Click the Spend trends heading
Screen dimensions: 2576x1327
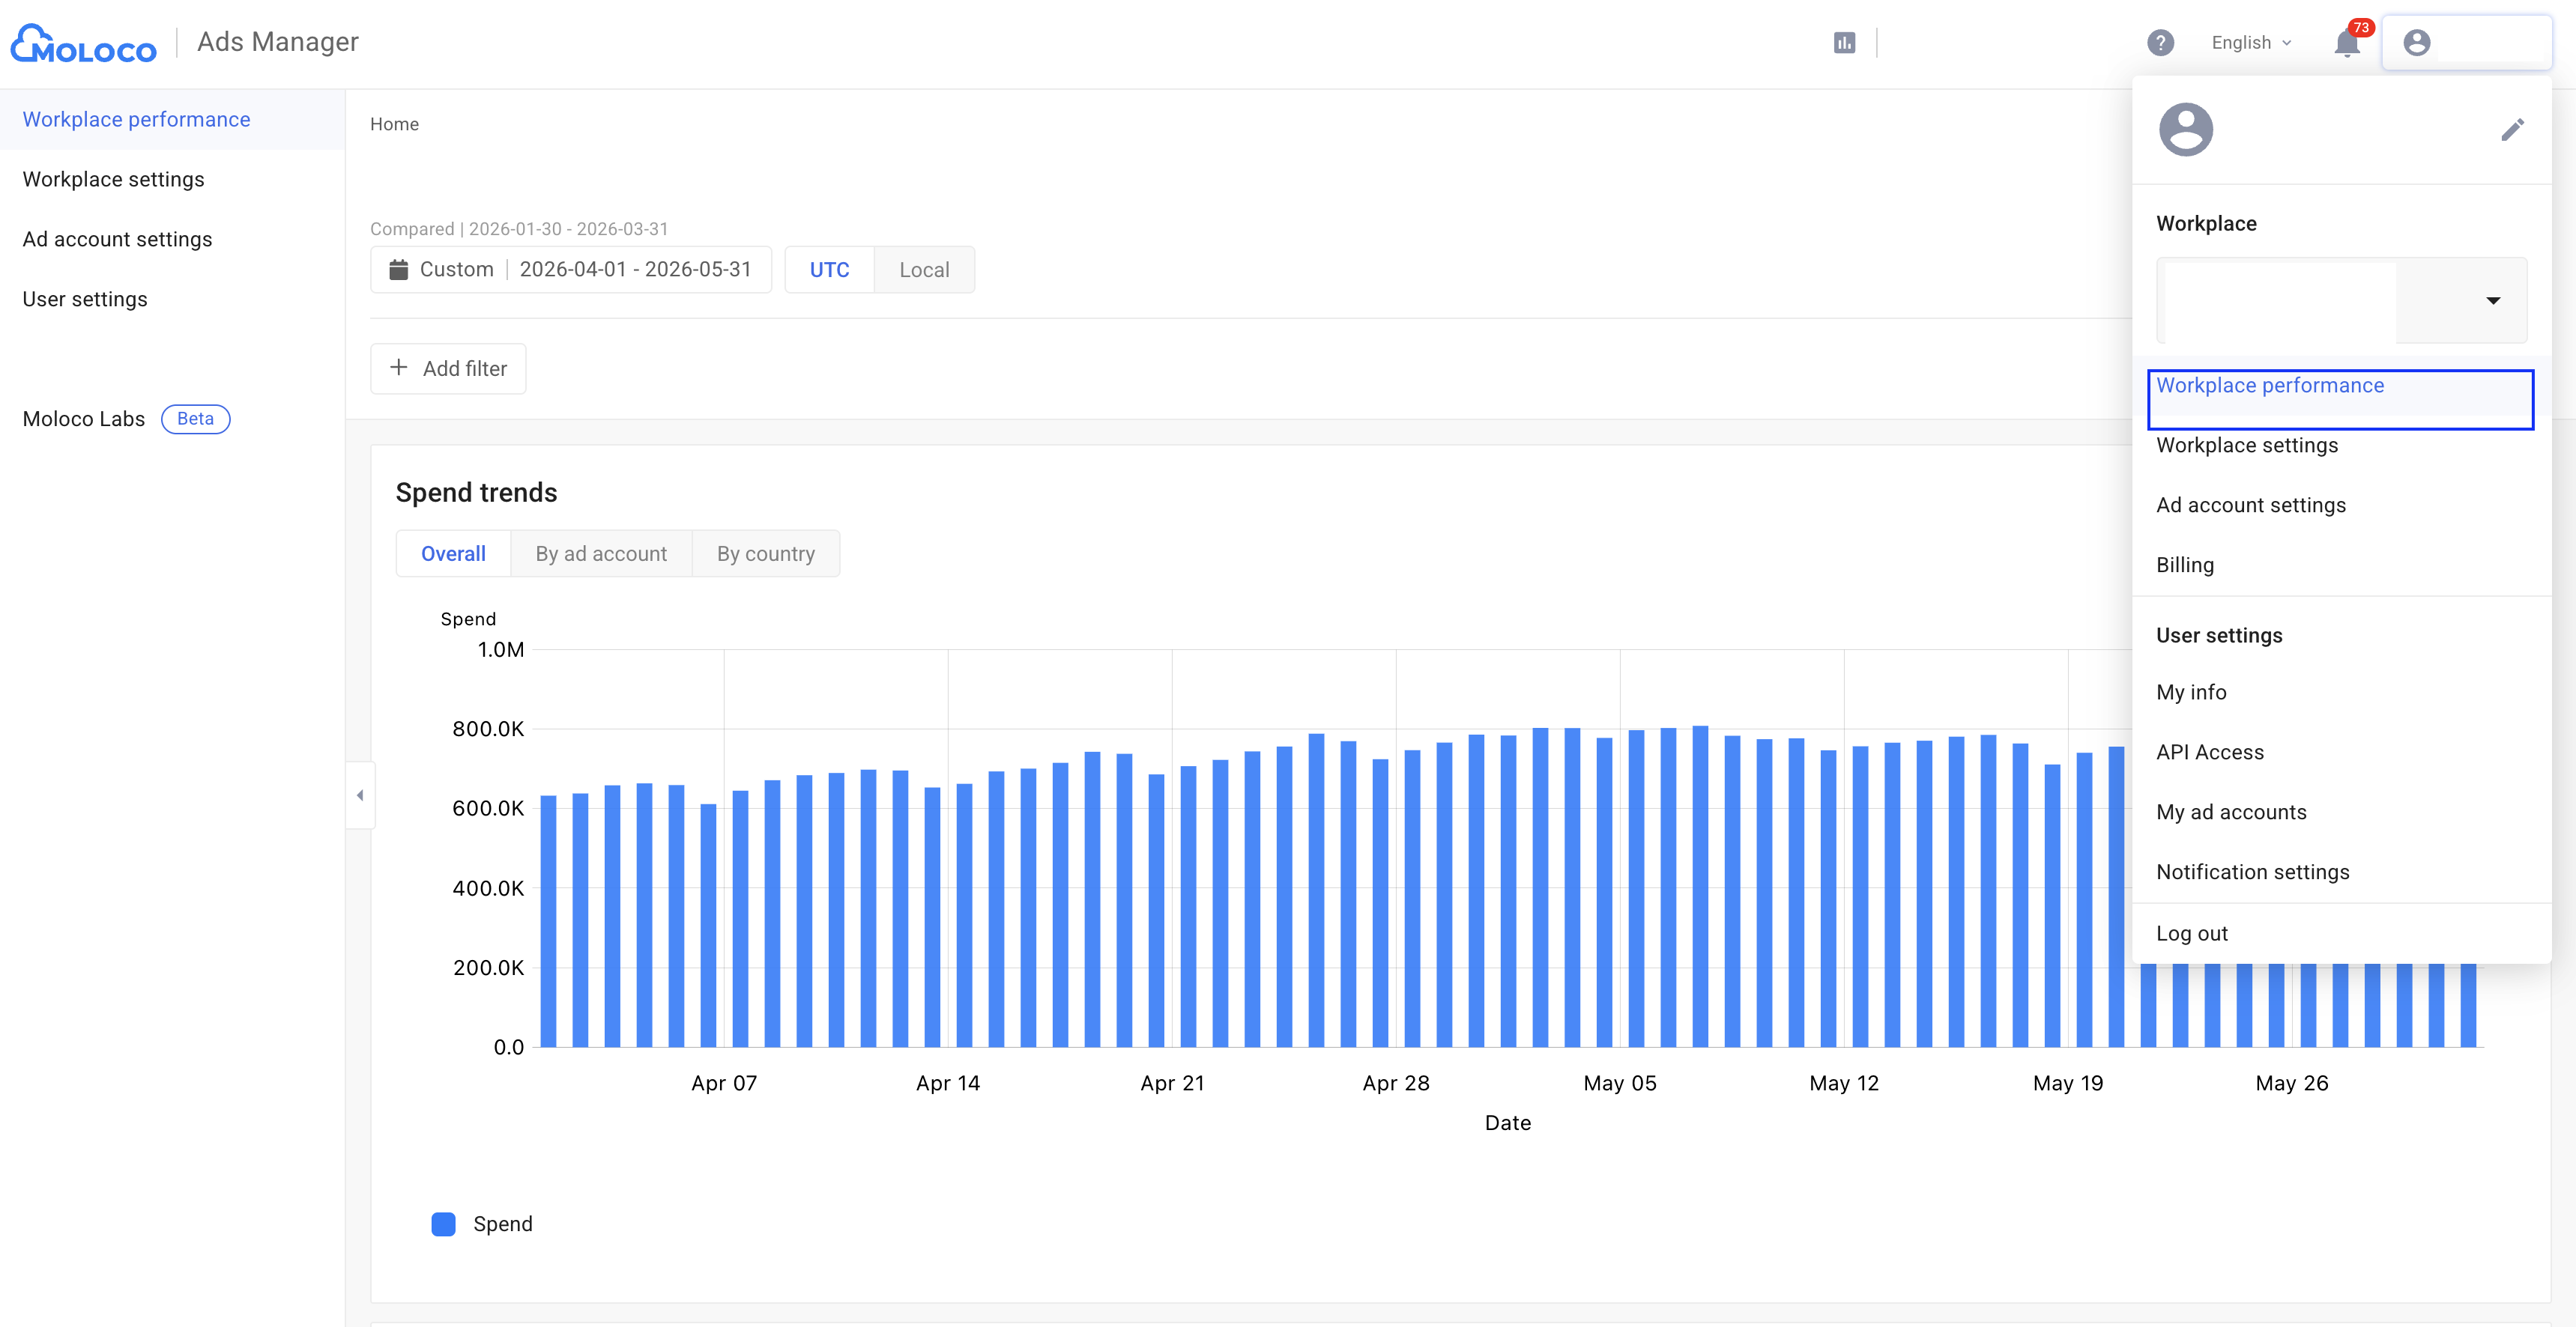pos(476,493)
